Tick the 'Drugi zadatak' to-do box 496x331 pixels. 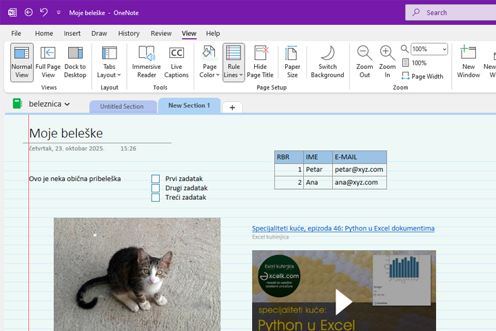coord(156,188)
